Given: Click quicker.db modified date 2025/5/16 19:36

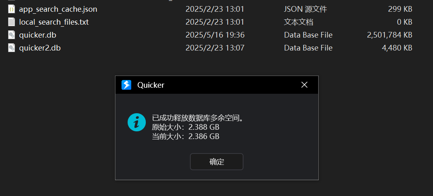Looking at the screenshot, I should tap(215, 35).
